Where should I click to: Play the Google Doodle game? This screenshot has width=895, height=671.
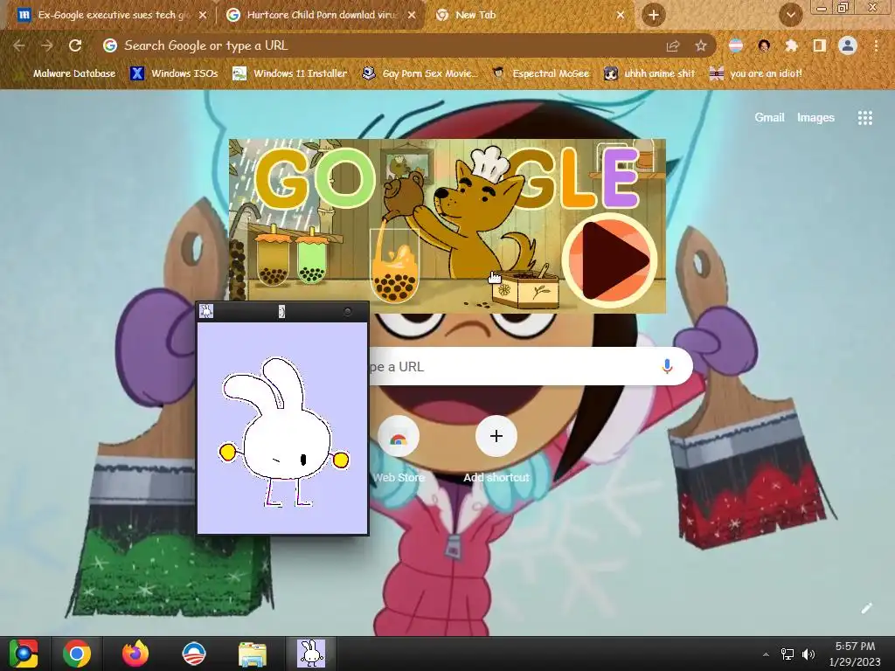tap(609, 260)
